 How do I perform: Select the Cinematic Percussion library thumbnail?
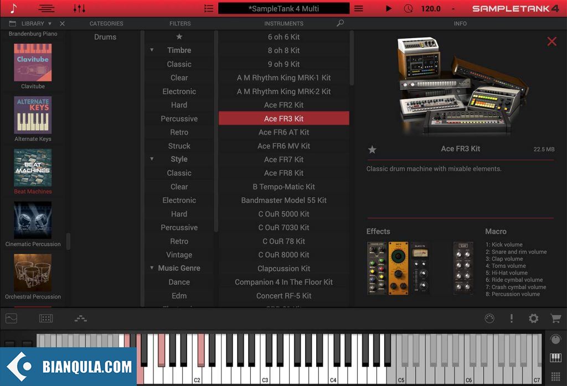point(33,220)
